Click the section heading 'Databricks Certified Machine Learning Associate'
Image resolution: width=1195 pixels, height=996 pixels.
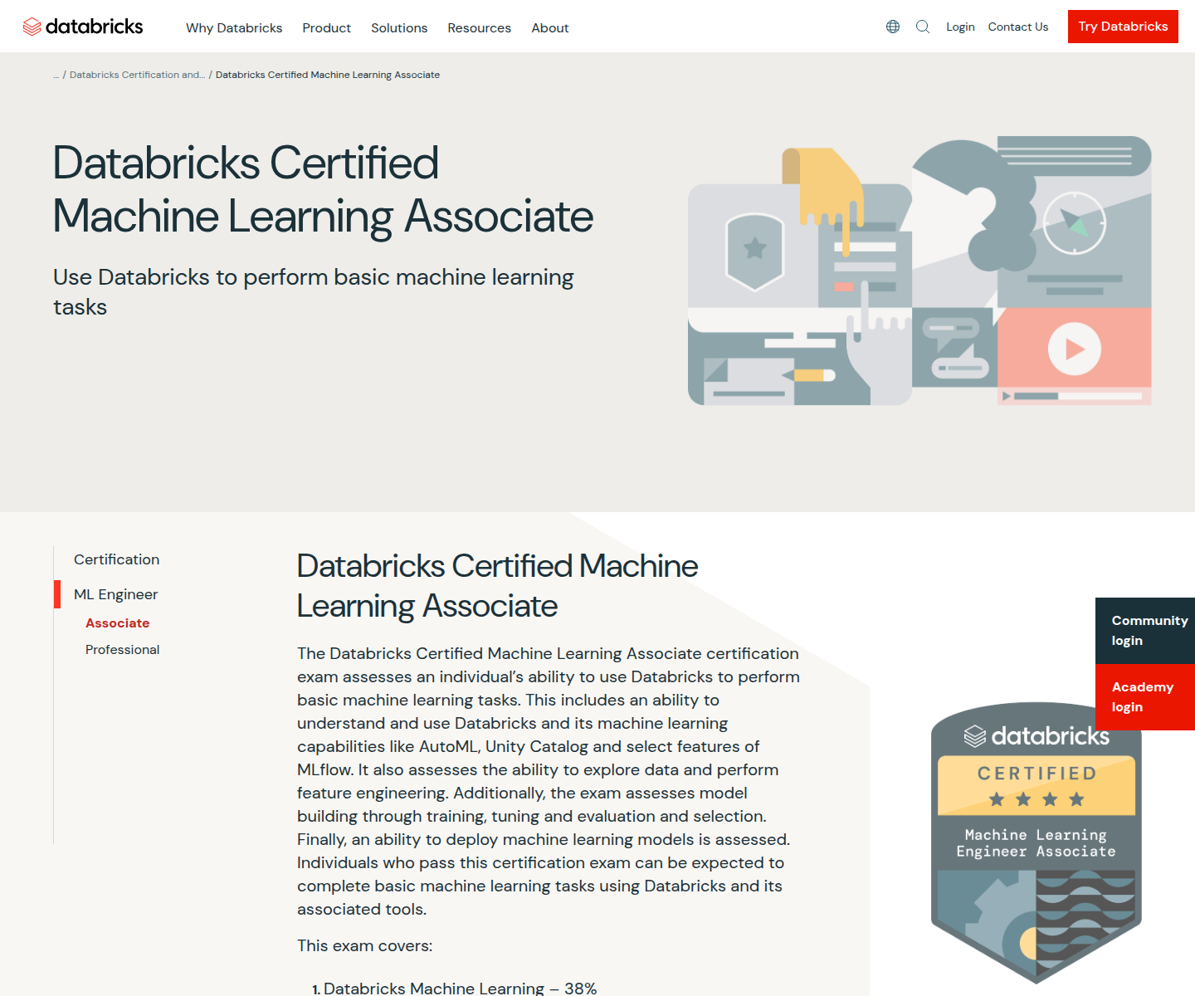click(x=498, y=586)
